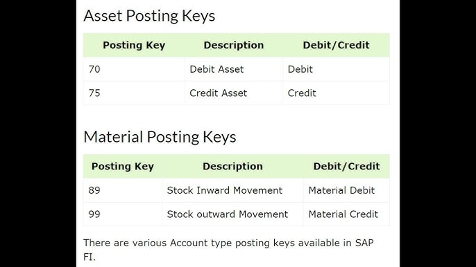Select the Description header in material table
This screenshot has width=476, height=267.
click(x=232, y=166)
